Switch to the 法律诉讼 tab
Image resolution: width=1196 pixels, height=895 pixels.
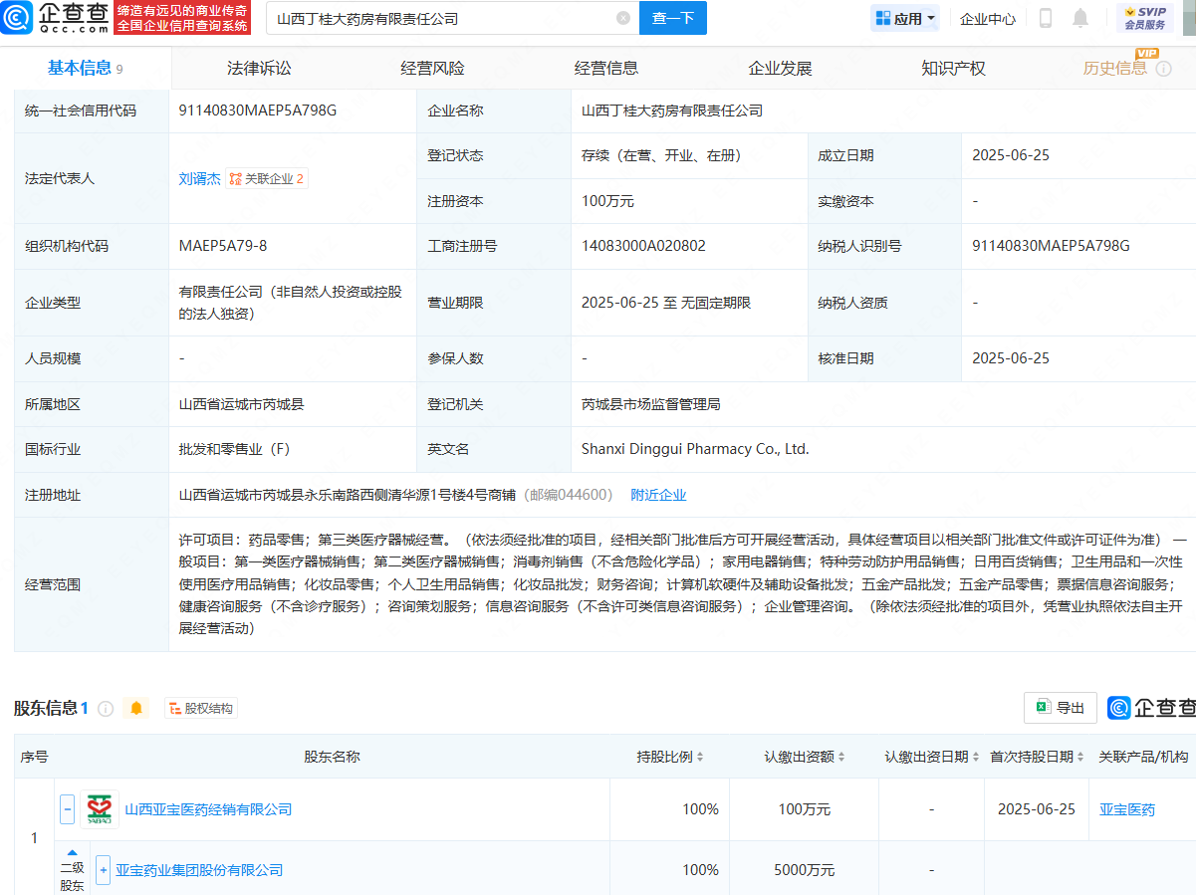coord(259,69)
